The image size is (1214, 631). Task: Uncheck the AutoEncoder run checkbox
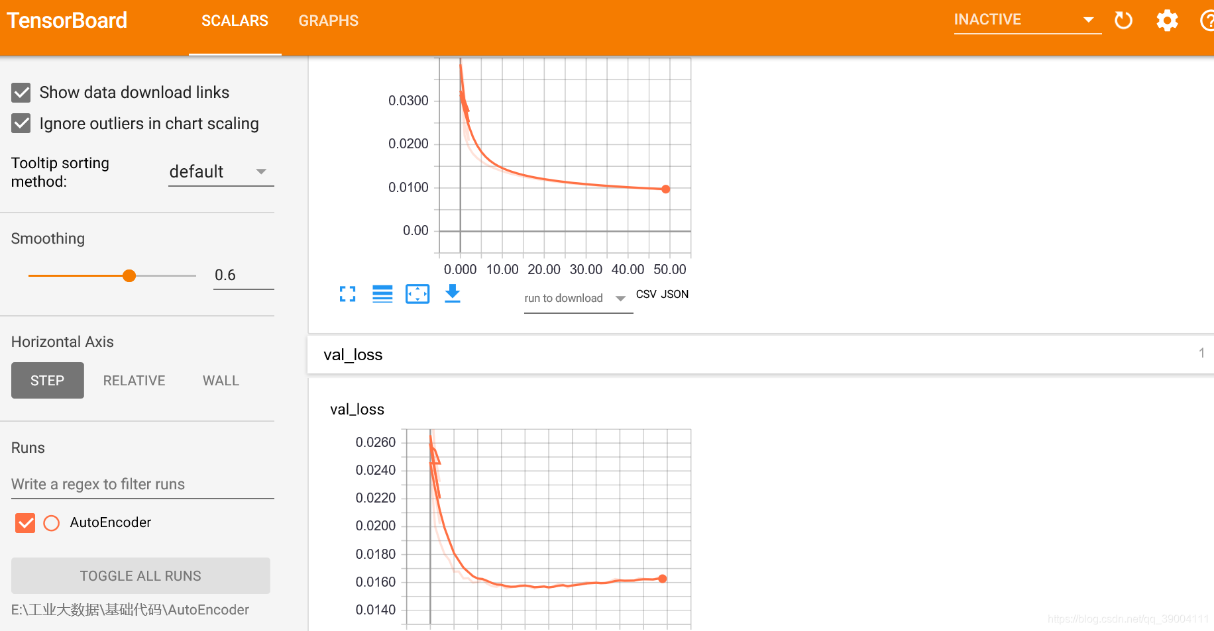click(25, 523)
